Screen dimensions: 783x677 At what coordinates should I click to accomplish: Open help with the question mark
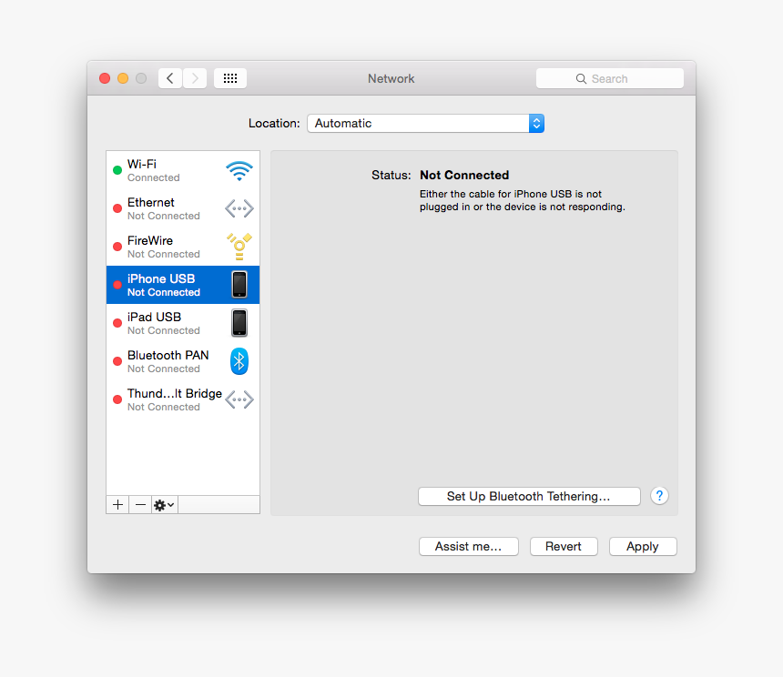coord(659,496)
